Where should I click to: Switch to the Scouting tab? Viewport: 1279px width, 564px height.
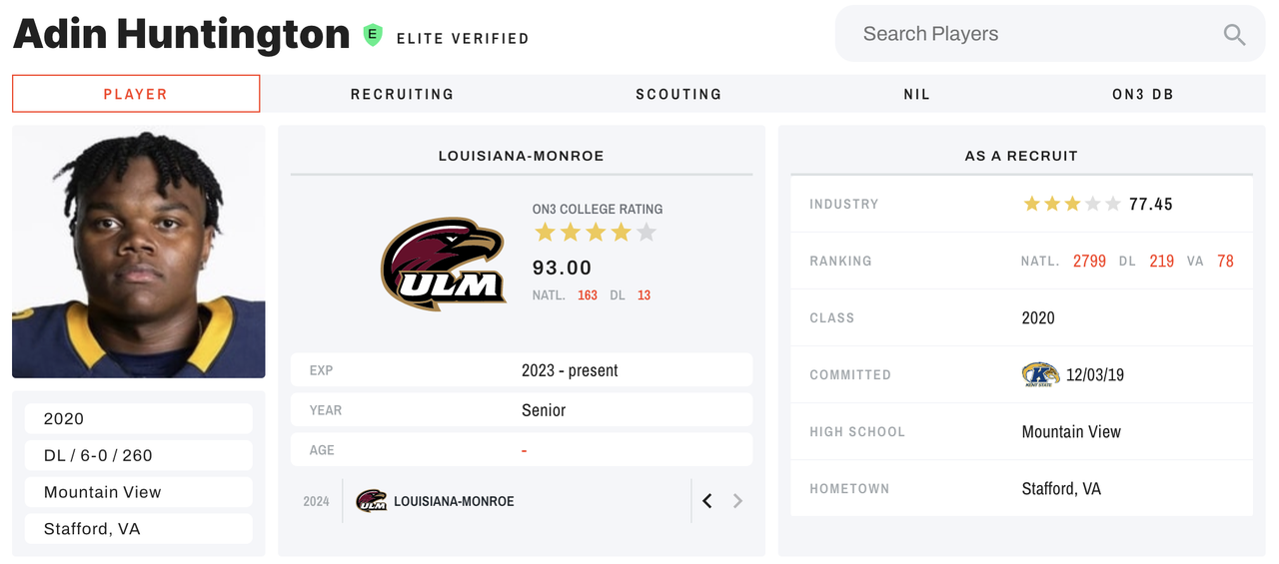pos(678,94)
